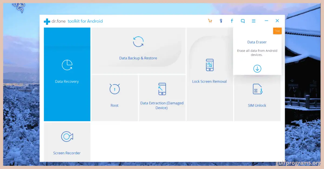The width and height of the screenshot is (324, 169).
Task: Select the SIM Unlock card icon
Action: 257,89
